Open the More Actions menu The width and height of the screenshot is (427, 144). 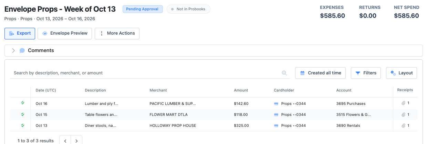tap(117, 33)
